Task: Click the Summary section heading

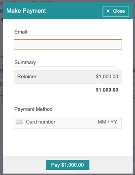Action: tap(25, 62)
